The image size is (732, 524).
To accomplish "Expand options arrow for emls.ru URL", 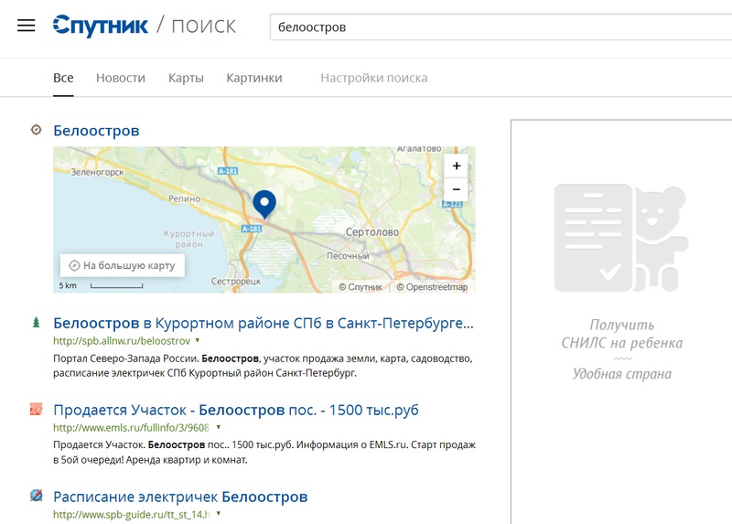I will tap(219, 427).
